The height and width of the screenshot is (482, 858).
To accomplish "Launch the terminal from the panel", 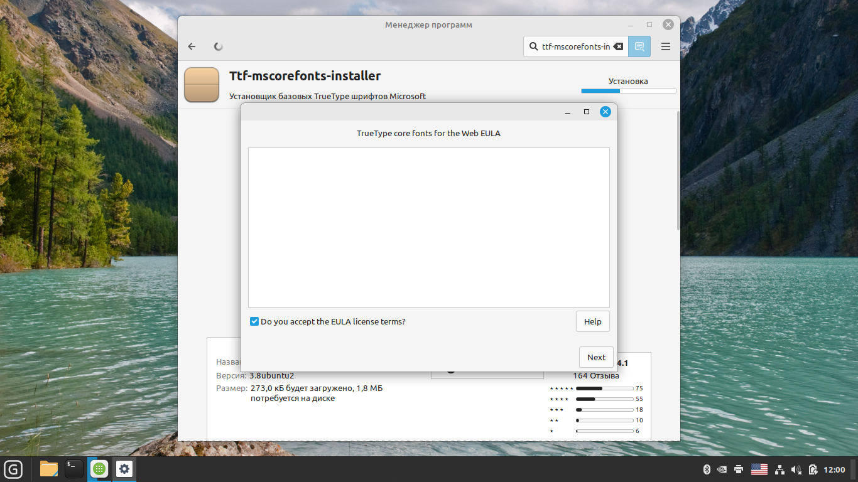I will click(x=74, y=469).
